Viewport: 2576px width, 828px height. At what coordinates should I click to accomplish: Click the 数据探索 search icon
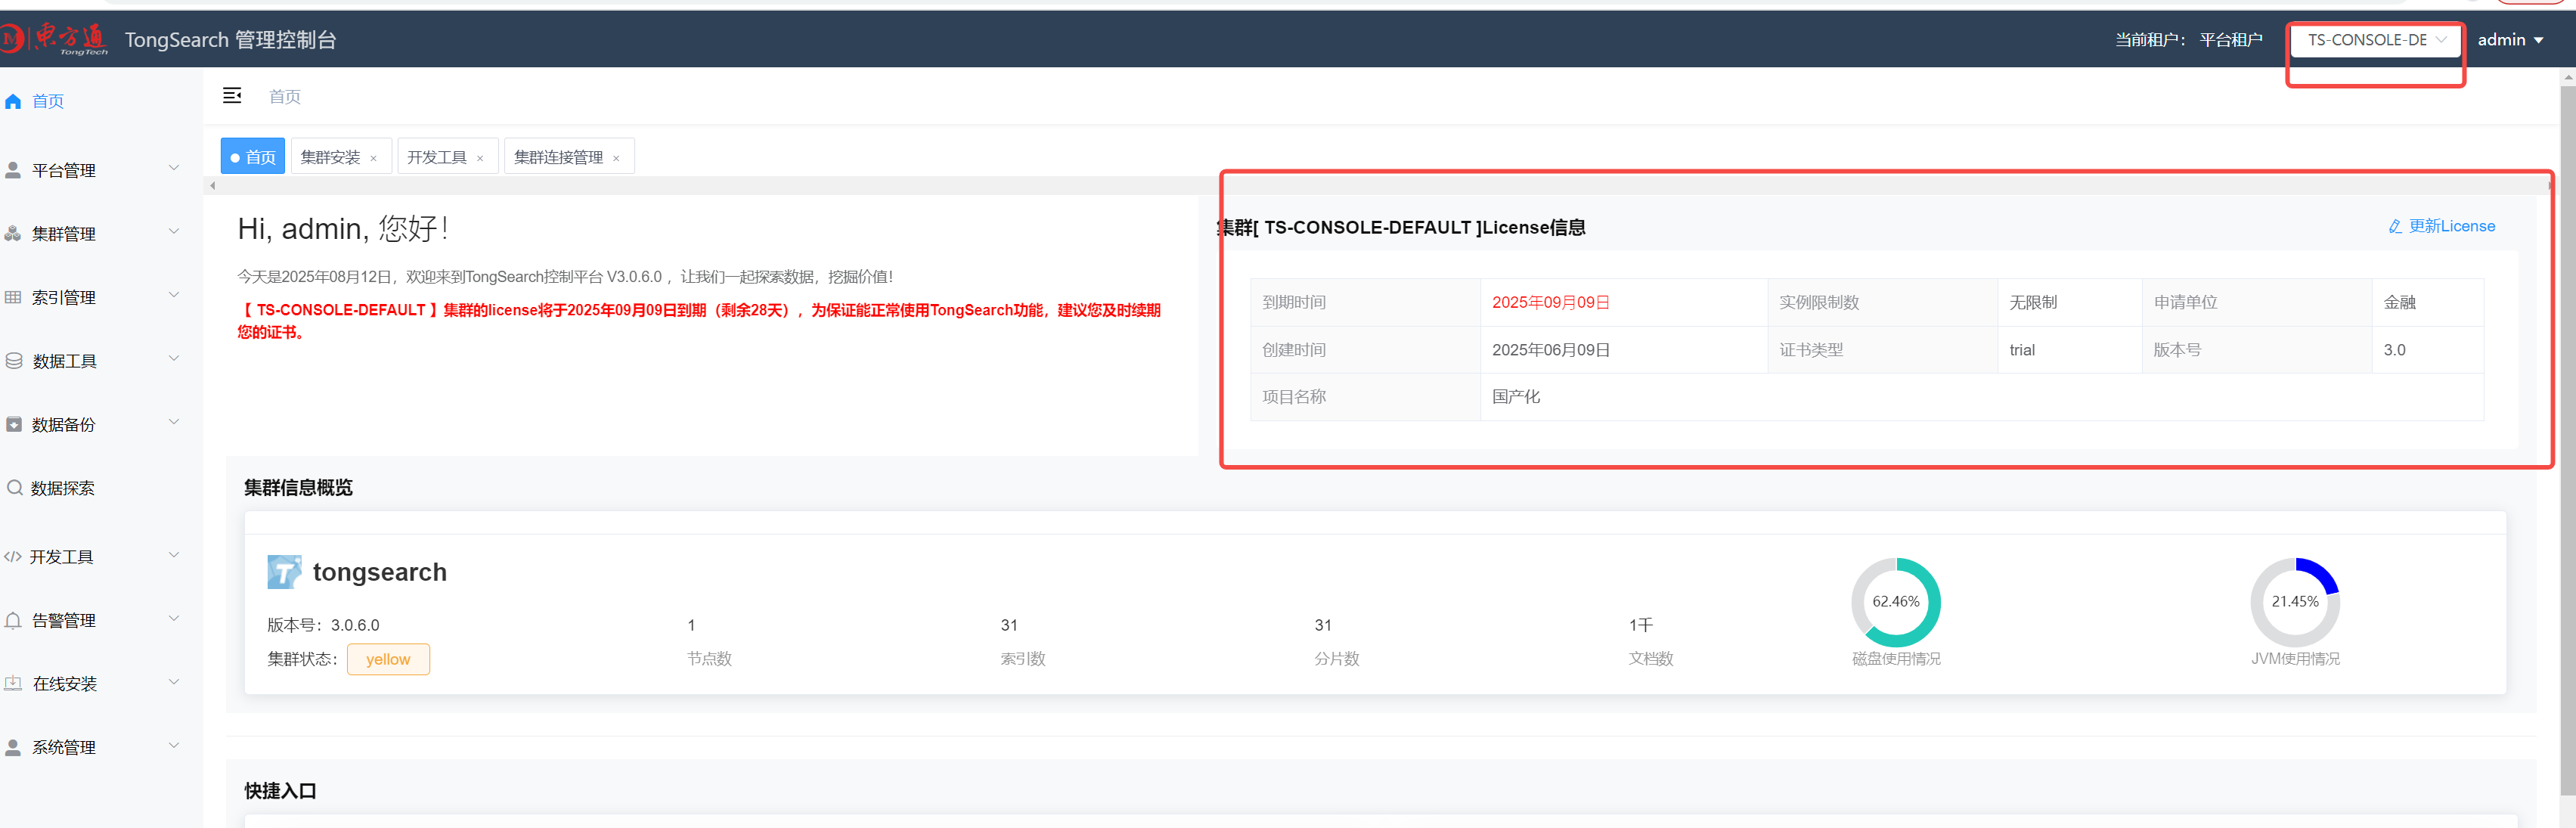[x=15, y=488]
